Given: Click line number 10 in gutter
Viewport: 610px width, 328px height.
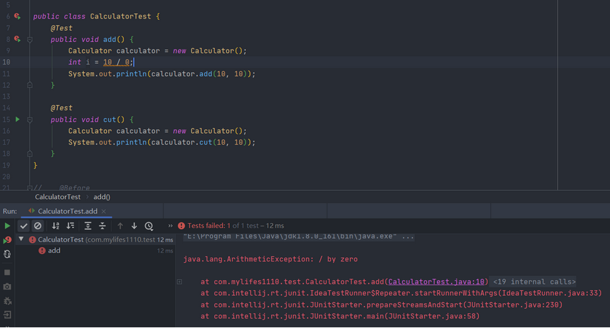Looking at the screenshot, I should point(7,62).
